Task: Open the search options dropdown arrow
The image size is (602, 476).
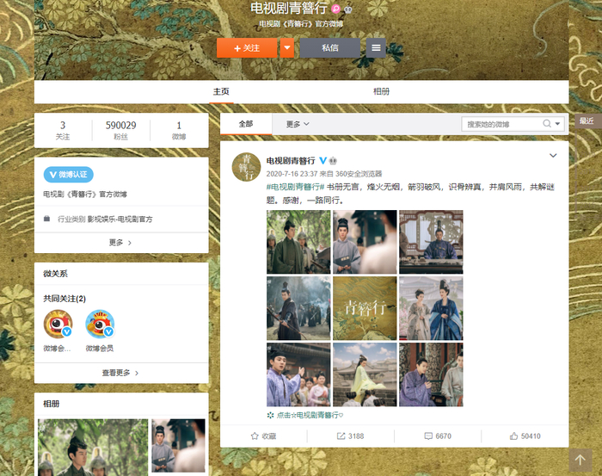Action: [x=557, y=124]
